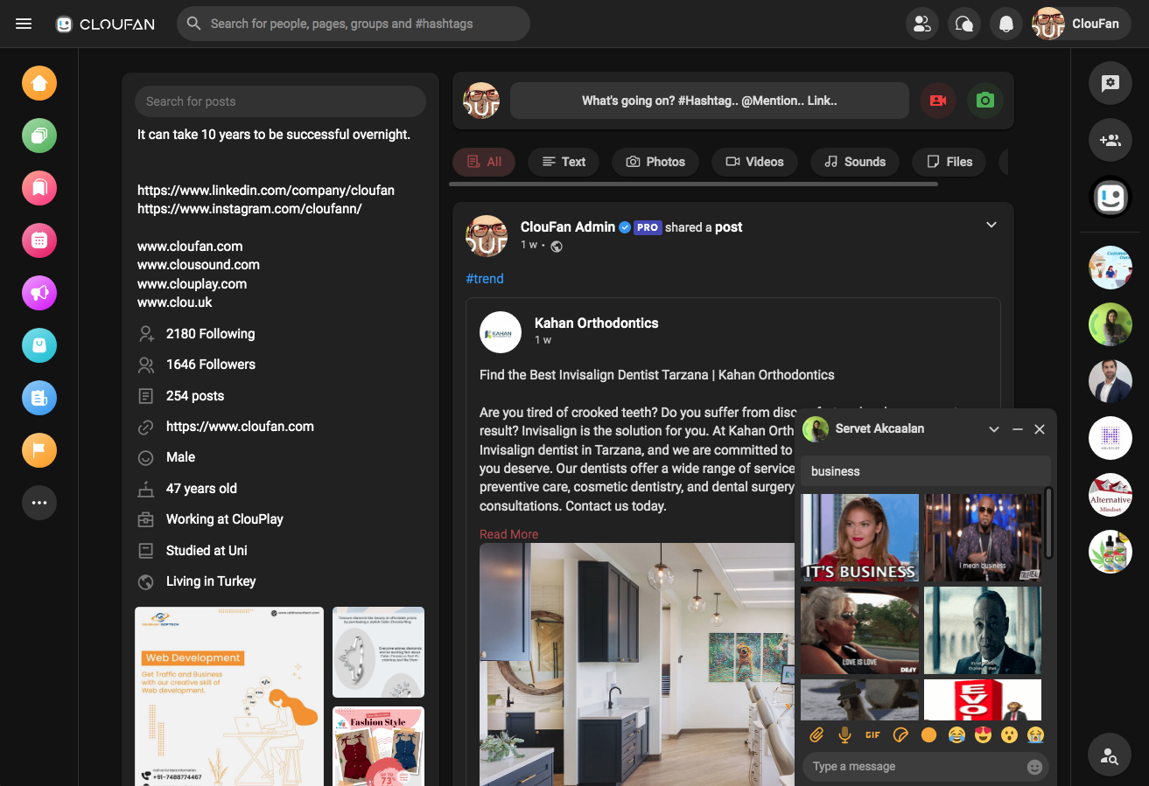
Task: View the 1646 Followers list
Action: [211, 365]
